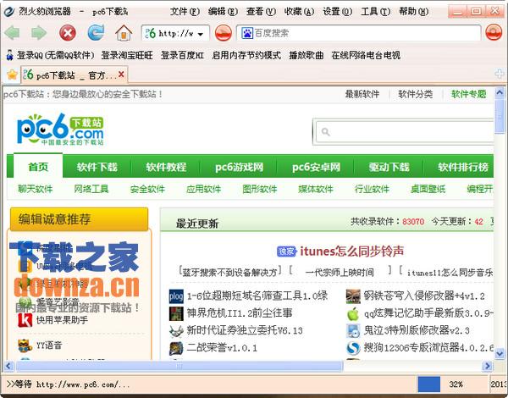Select the pc6游戏网 navigation tab
The width and height of the screenshot is (508, 398).
[x=239, y=167]
